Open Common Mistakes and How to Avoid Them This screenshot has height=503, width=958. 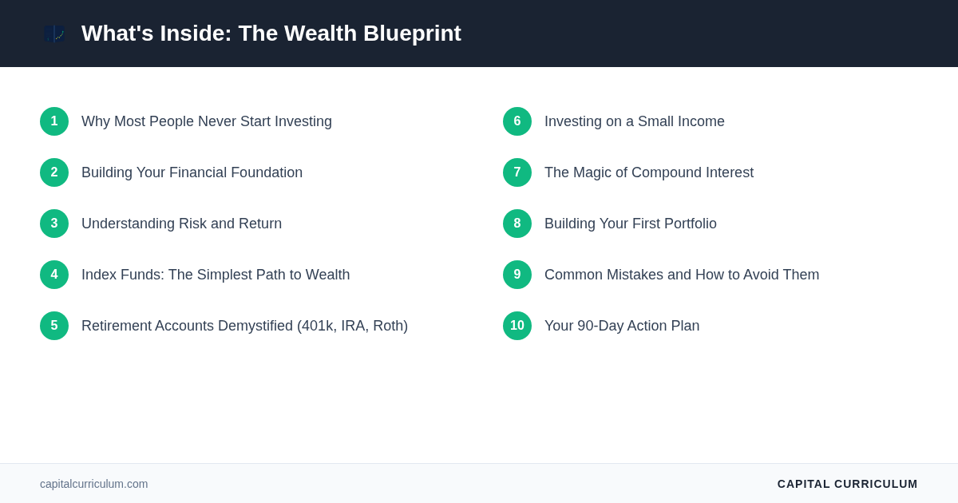click(x=682, y=275)
